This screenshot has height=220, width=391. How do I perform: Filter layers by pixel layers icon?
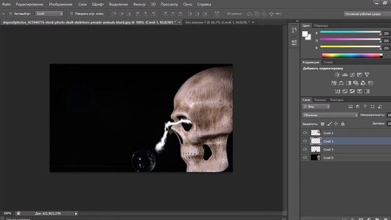(350, 106)
